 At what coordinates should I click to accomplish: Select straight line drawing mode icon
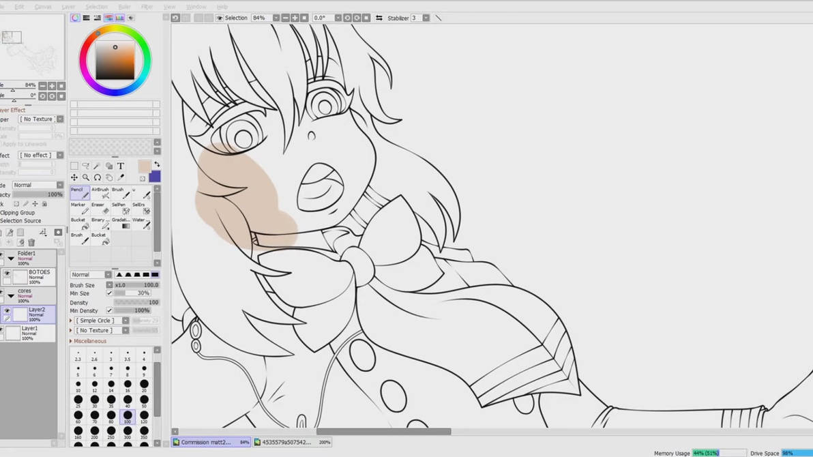click(438, 18)
